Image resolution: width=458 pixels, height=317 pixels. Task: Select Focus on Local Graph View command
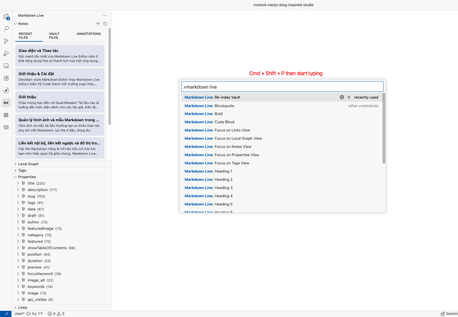pyautogui.click(x=282, y=139)
